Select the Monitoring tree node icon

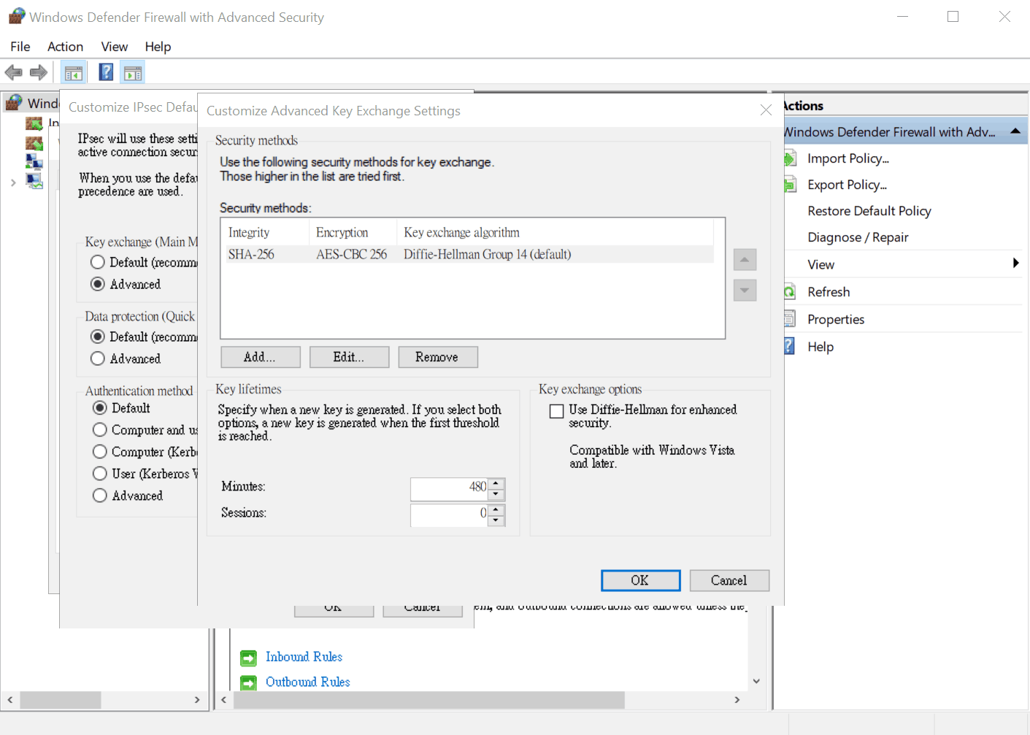[x=34, y=180]
